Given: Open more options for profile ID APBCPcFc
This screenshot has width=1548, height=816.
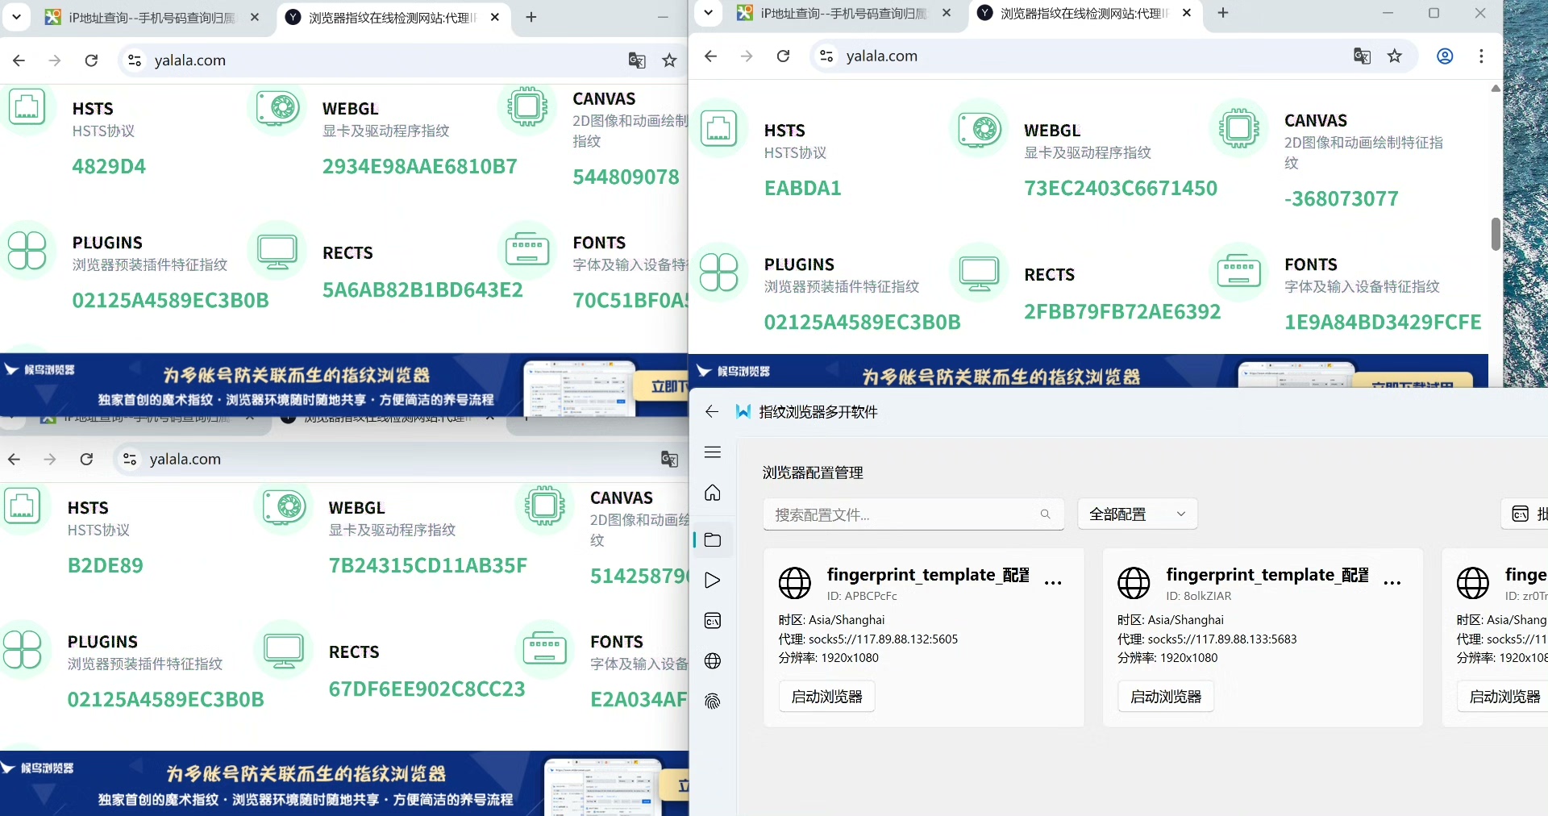Looking at the screenshot, I should [x=1053, y=583].
